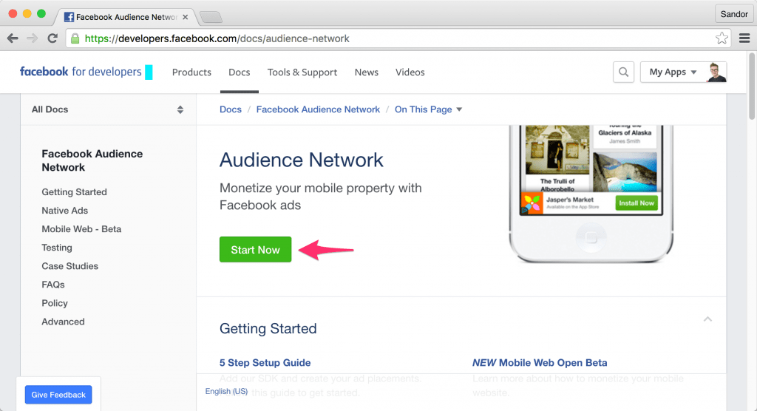The width and height of the screenshot is (757, 411).
Task: Open Native Ads in sidebar
Action: [65, 211]
